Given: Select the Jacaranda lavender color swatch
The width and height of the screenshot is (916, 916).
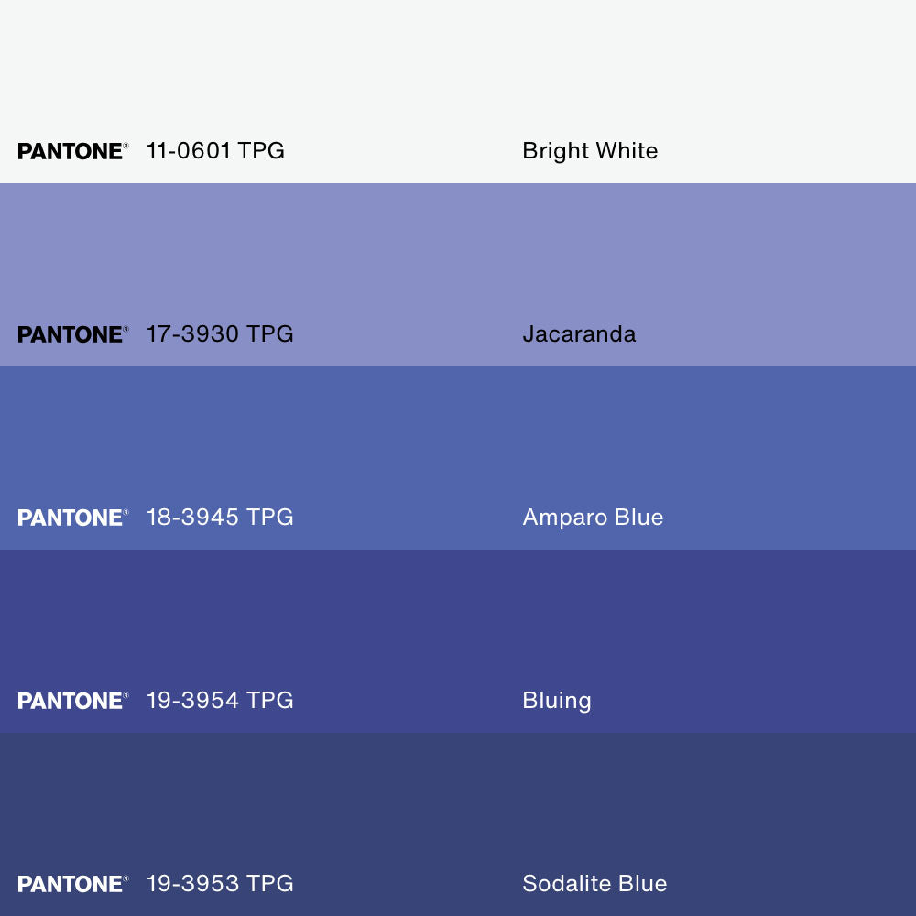Looking at the screenshot, I should [458, 256].
